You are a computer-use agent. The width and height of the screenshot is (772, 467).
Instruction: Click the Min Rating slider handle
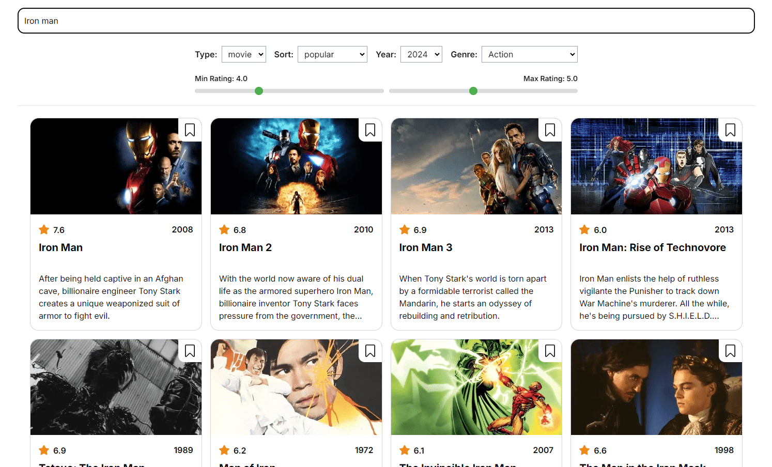259,91
